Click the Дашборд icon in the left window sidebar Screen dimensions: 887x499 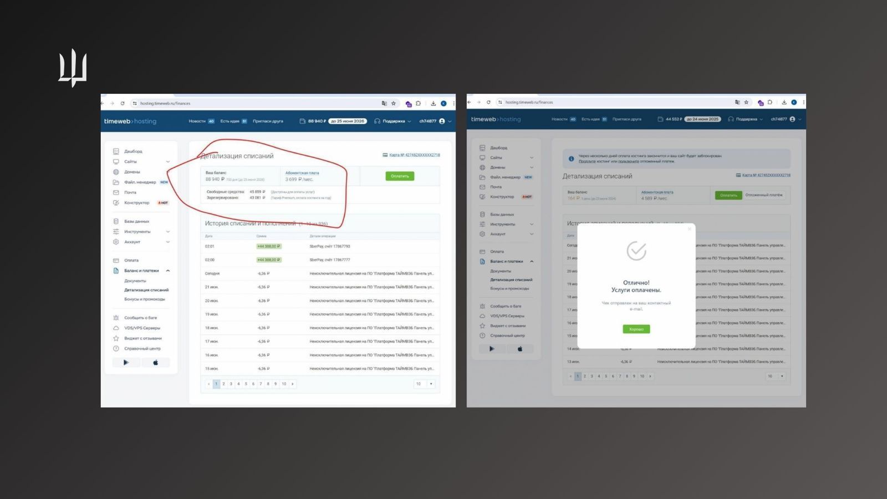click(116, 151)
